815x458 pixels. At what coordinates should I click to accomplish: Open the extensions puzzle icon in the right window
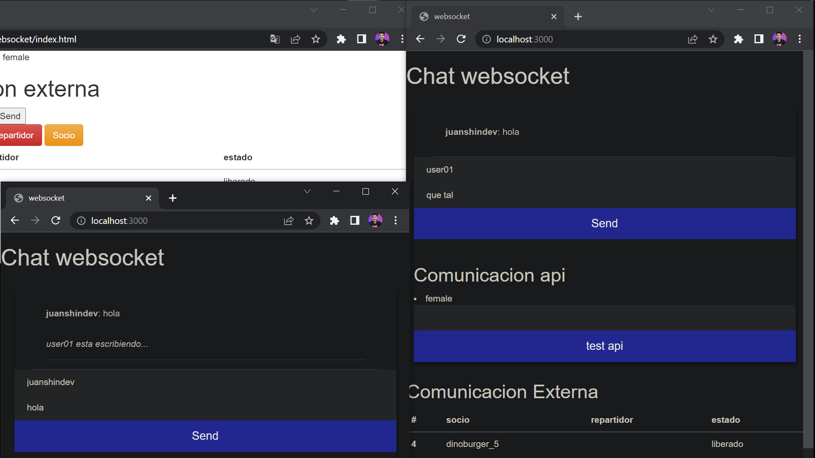tap(739, 39)
